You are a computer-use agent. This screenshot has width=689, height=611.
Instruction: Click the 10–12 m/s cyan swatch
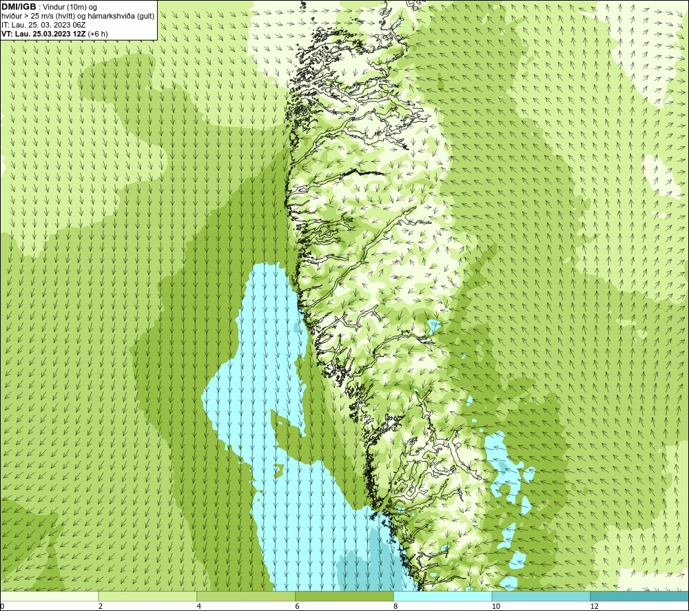click(x=541, y=596)
